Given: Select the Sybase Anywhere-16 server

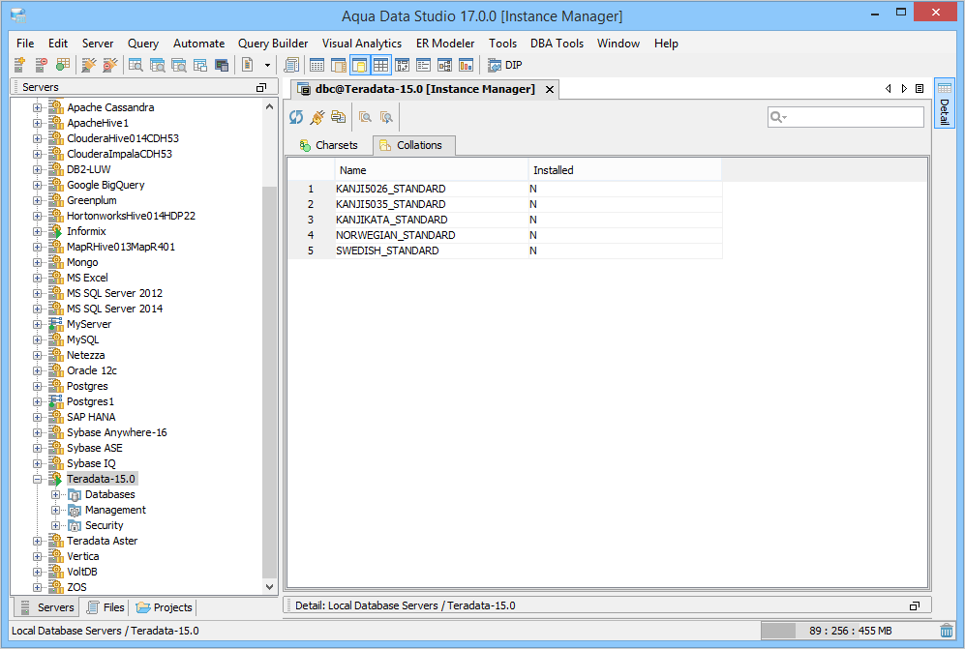Looking at the screenshot, I should click(x=117, y=432).
